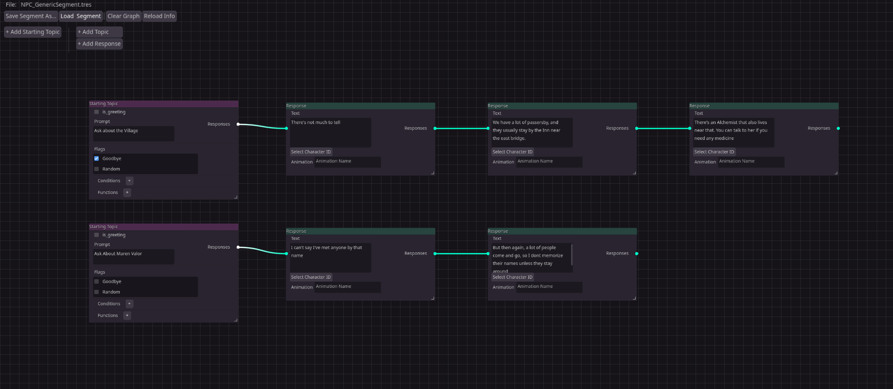
Task: Uncheck Goodbye flag in 'Ask about the Village' topic
Action: [x=97, y=159]
